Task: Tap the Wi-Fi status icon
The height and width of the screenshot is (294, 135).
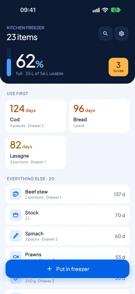Action: pyautogui.click(x=105, y=10)
